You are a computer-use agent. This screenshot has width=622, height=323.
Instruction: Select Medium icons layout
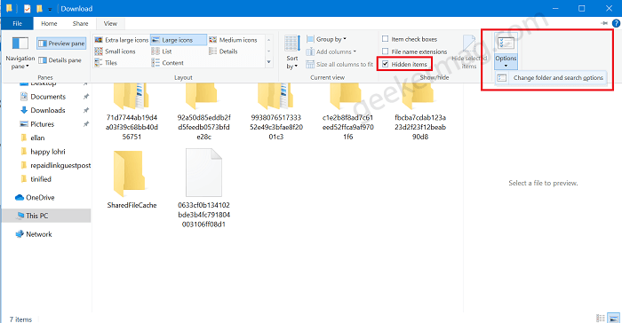pyautogui.click(x=233, y=40)
